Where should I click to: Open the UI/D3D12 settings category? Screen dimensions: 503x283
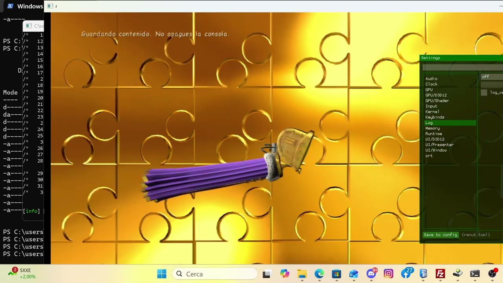pos(435,139)
